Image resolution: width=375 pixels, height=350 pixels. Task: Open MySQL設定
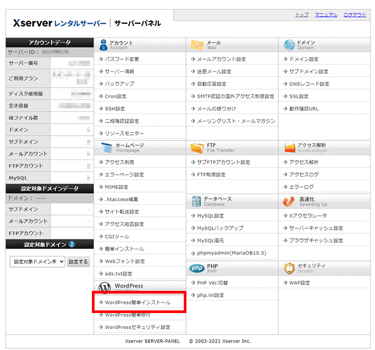[x=210, y=215]
